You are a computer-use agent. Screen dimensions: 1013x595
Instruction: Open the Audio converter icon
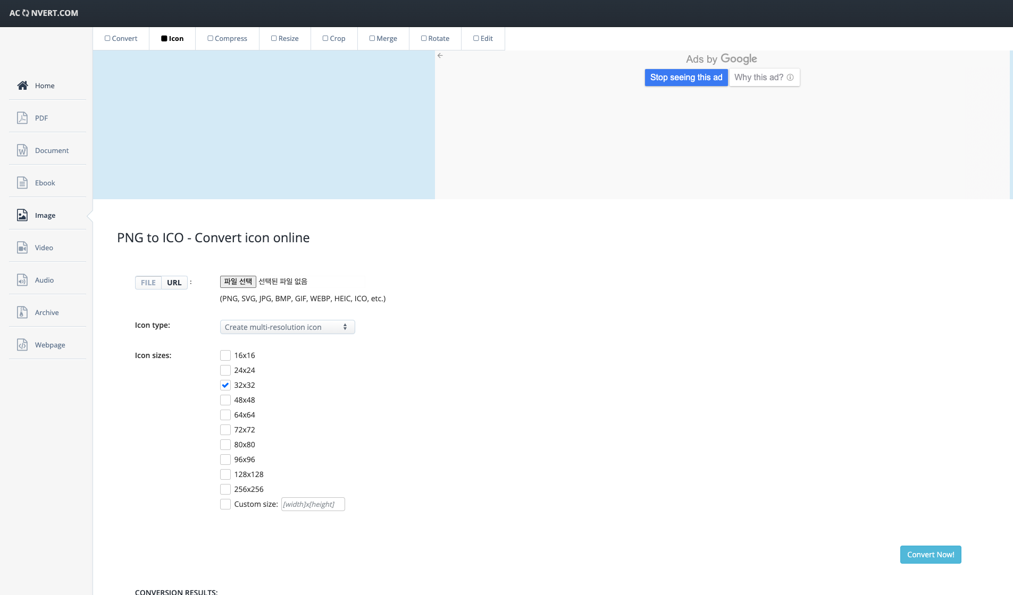[22, 280]
